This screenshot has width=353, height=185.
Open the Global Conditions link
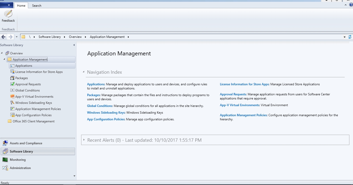click(100, 106)
